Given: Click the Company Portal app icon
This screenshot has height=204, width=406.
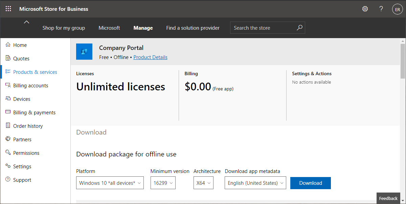Looking at the screenshot, I should pos(84,52).
